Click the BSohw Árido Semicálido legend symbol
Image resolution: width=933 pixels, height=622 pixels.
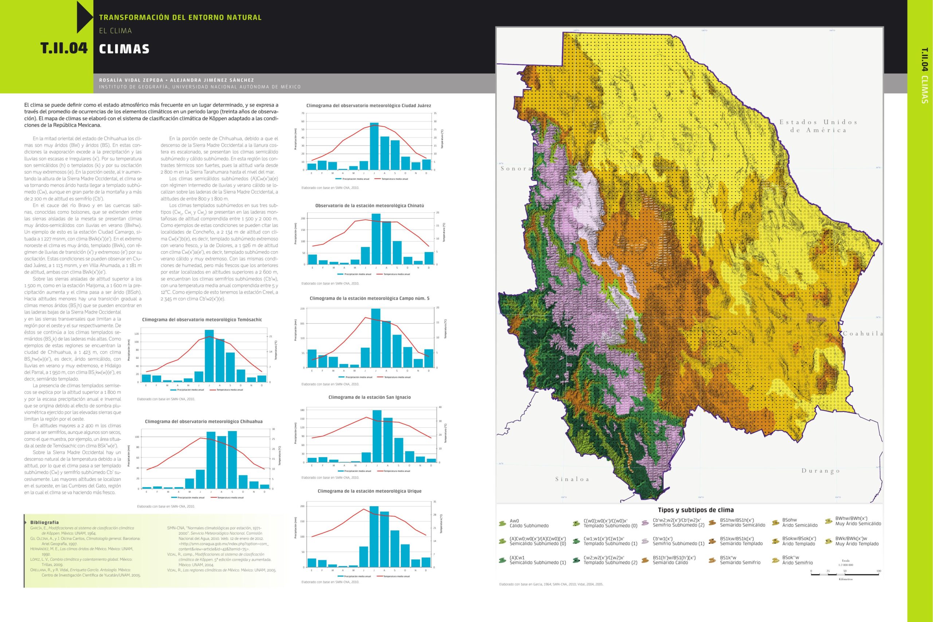775,523
